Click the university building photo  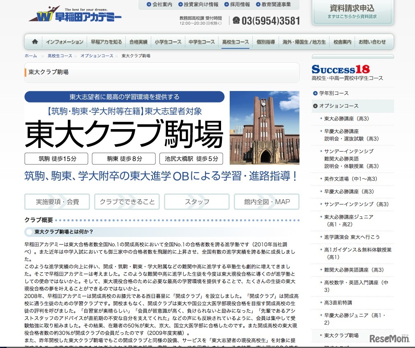click(x=264, y=128)
